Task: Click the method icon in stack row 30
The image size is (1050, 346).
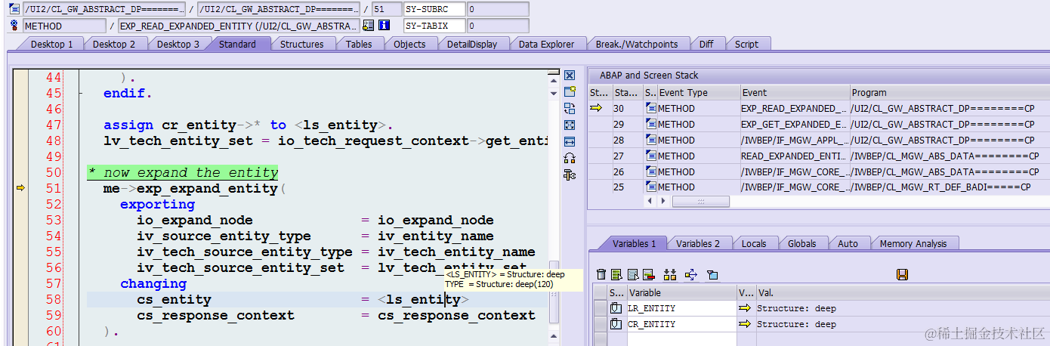Action: click(650, 109)
